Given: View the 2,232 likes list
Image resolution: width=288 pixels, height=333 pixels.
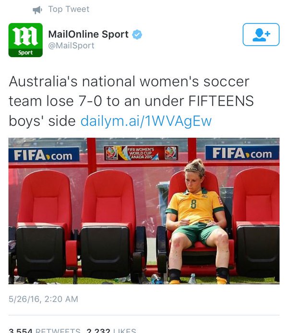Looking at the screenshot, I should click(x=111, y=331).
